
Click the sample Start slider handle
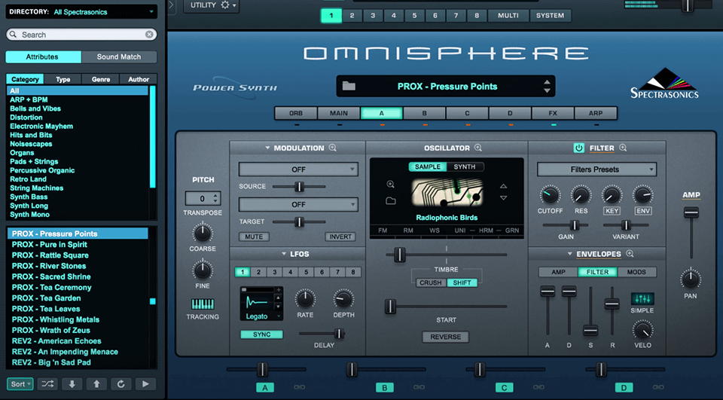[x=391, y=307]
